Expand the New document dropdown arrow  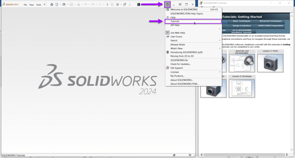click(x=60, y=5)
